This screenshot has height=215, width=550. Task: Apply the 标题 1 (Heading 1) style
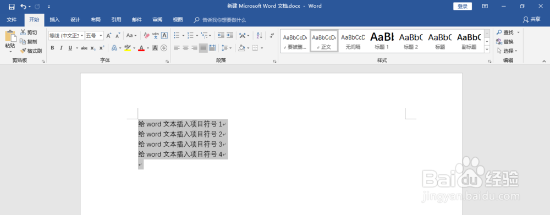[382, 41]
